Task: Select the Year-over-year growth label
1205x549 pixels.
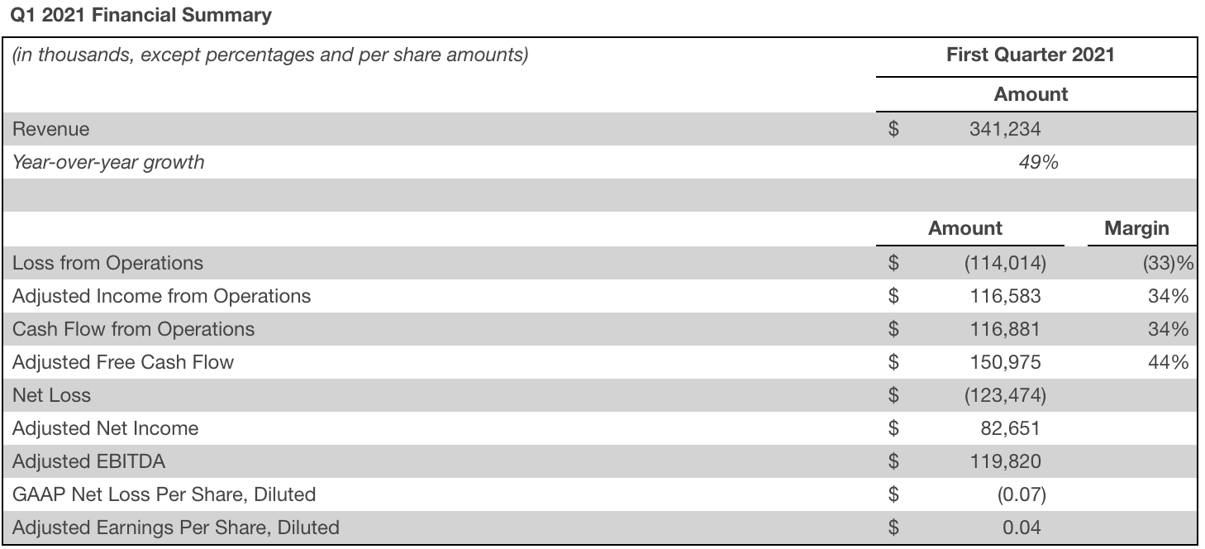Action: [108, 162]
